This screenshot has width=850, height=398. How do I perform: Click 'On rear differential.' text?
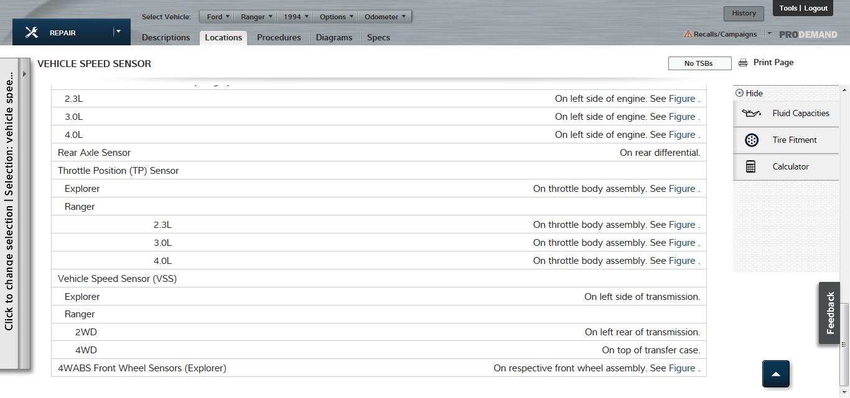click(x=660, y=153)
